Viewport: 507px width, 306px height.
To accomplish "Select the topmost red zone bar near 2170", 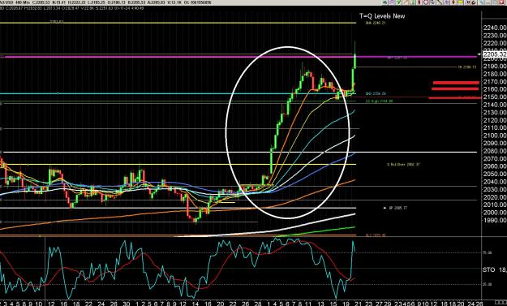I will (456, 83).
